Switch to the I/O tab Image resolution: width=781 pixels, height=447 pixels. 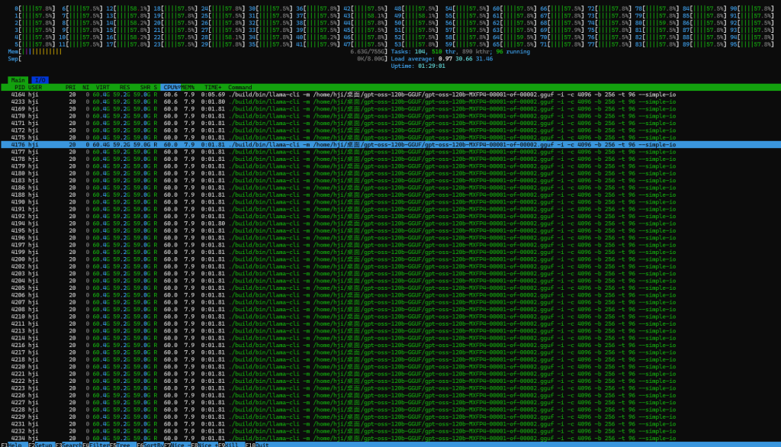point(40,79)
